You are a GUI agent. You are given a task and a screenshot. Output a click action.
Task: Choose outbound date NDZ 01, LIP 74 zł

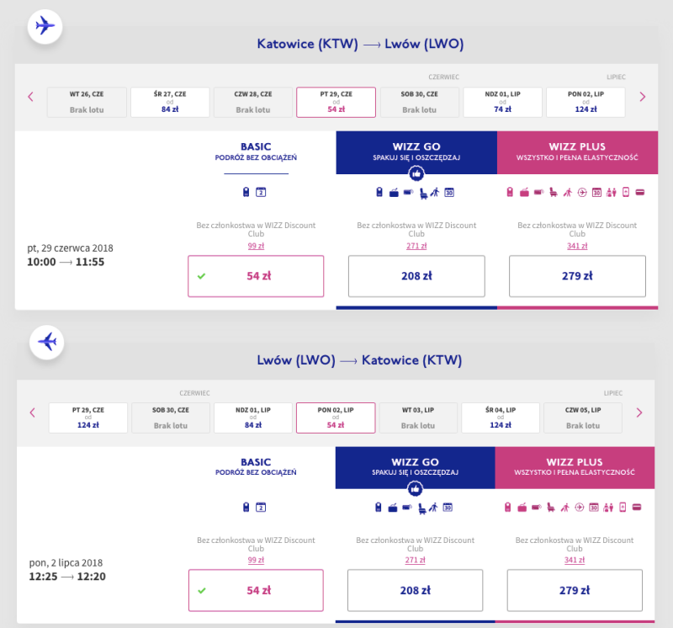pyautogui.click(x=502, y=102)
